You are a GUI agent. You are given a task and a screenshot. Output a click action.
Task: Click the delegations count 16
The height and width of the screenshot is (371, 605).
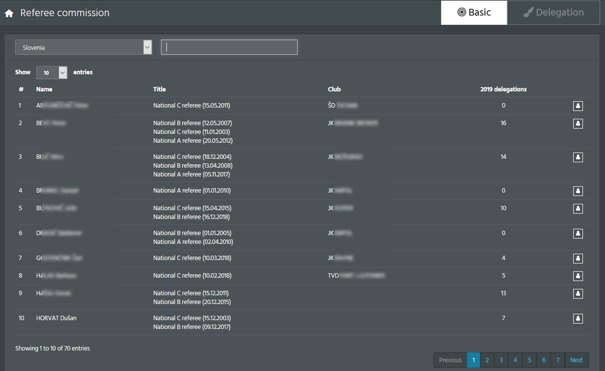pyautogui.click(x=503, y=123)
